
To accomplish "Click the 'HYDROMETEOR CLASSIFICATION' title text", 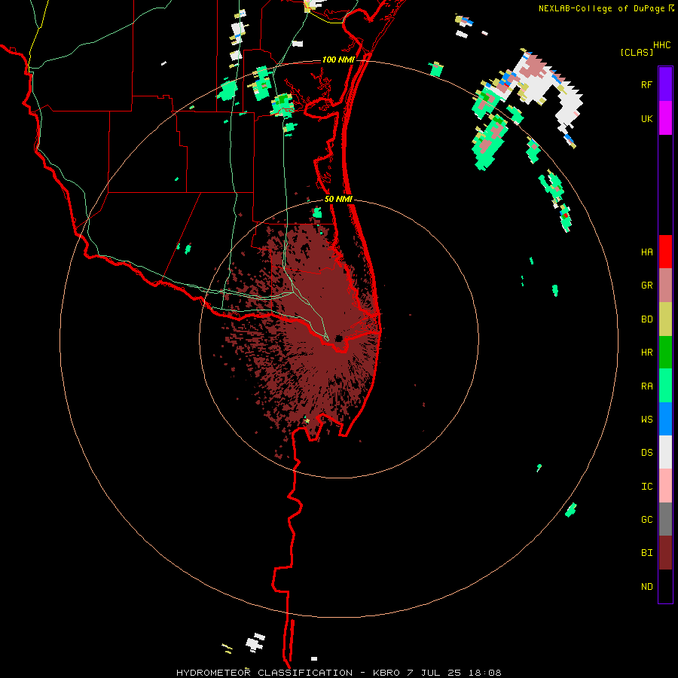I will tap(264, 673).
